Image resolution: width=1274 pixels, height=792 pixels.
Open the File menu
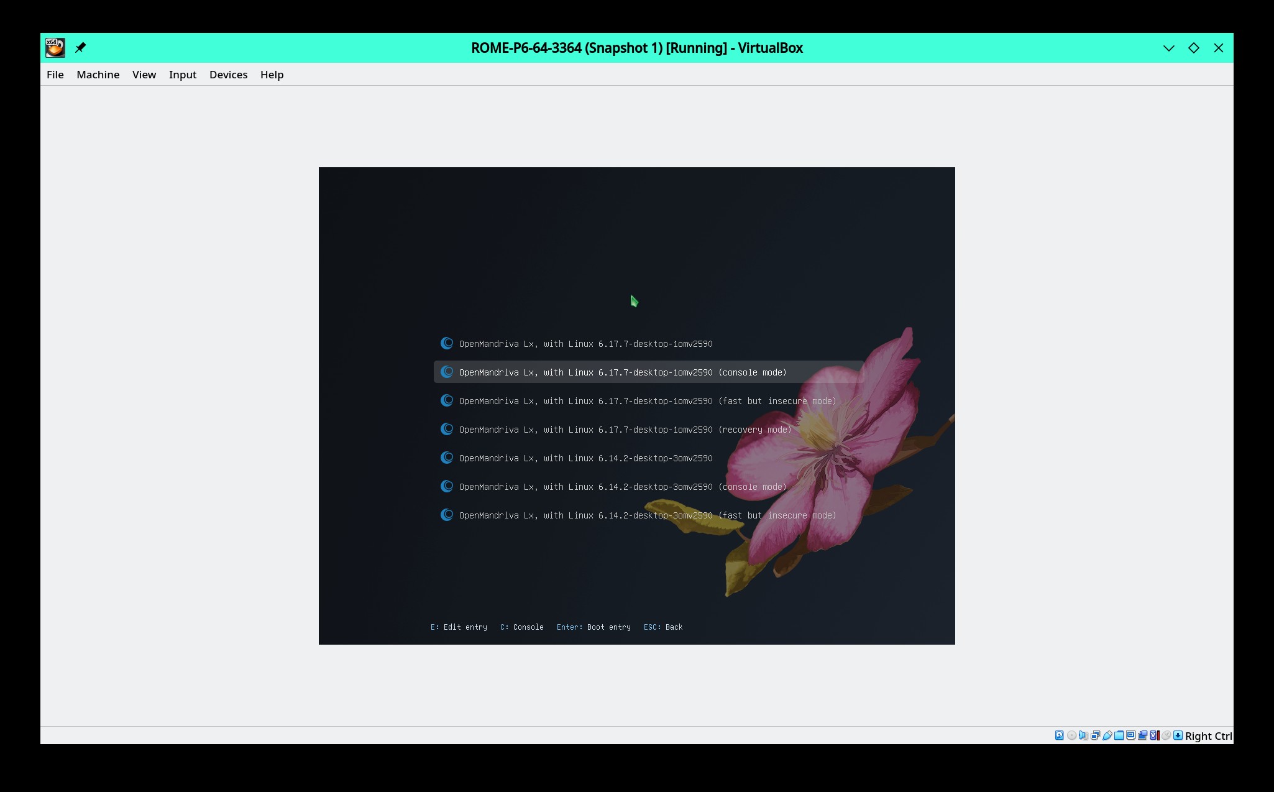pyautogui.click(x=55, y=75)
